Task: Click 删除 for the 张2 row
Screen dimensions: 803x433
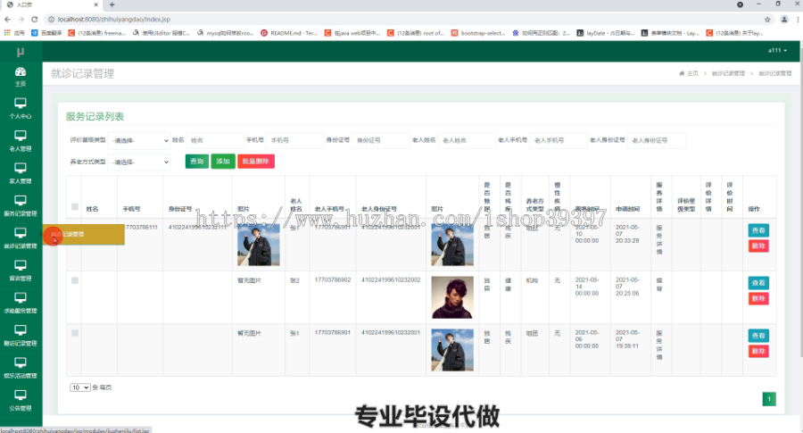Action: (x=757, y=299)
